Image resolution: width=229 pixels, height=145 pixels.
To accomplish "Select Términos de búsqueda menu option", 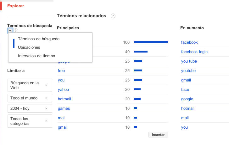I will [x=39, y=39].
